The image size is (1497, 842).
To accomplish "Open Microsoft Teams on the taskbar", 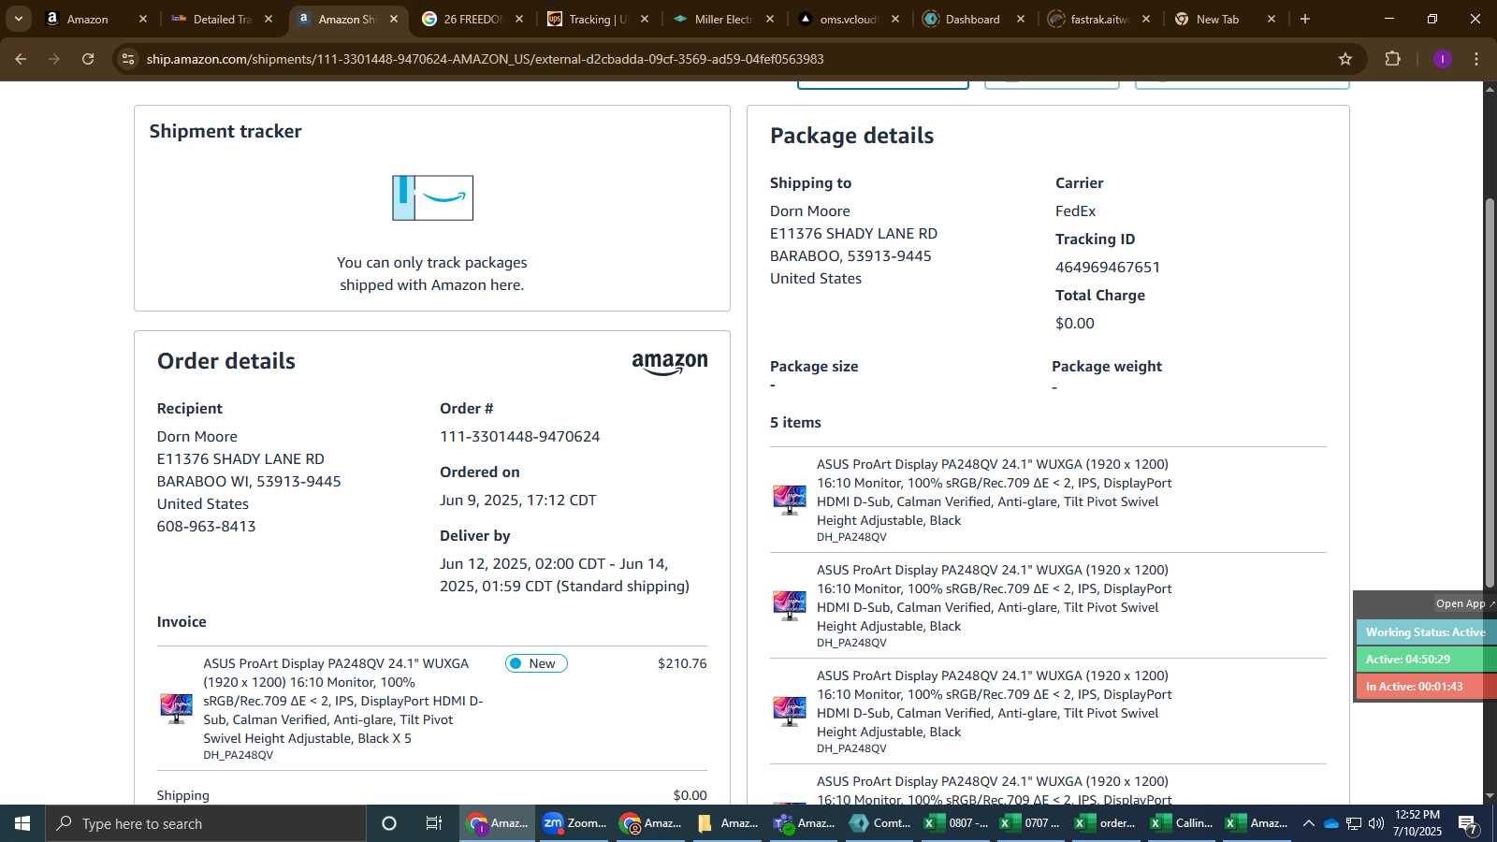I will tap(804, 823).
